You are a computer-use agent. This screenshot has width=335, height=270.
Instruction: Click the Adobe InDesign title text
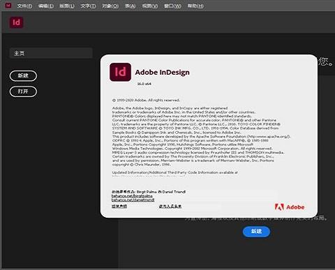click(163, 73)
